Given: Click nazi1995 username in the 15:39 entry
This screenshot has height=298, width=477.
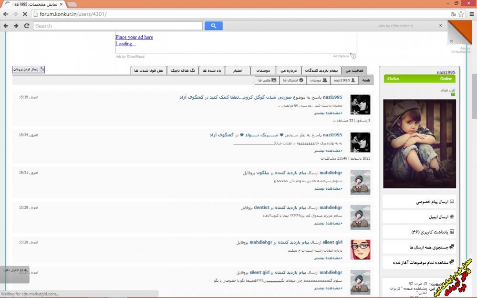Looking at the screenshot, I should click(x=332, y=97).
